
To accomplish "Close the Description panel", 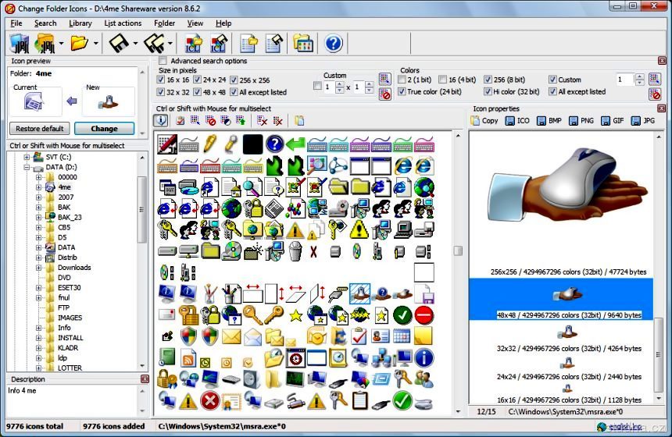I will point(145,378).
